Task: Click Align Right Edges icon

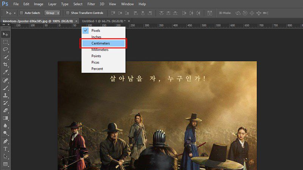Action: pos(150,13)
